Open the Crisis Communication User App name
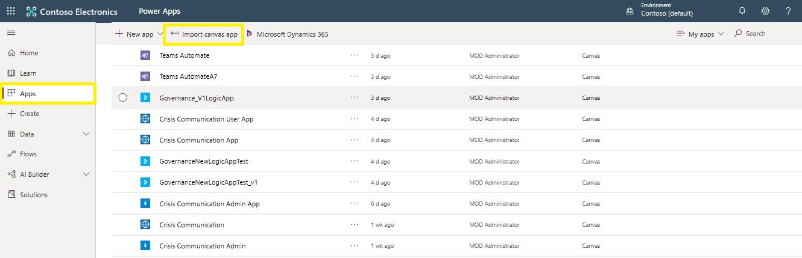This screenshot has height=258, width=802. tap(206, 119)
